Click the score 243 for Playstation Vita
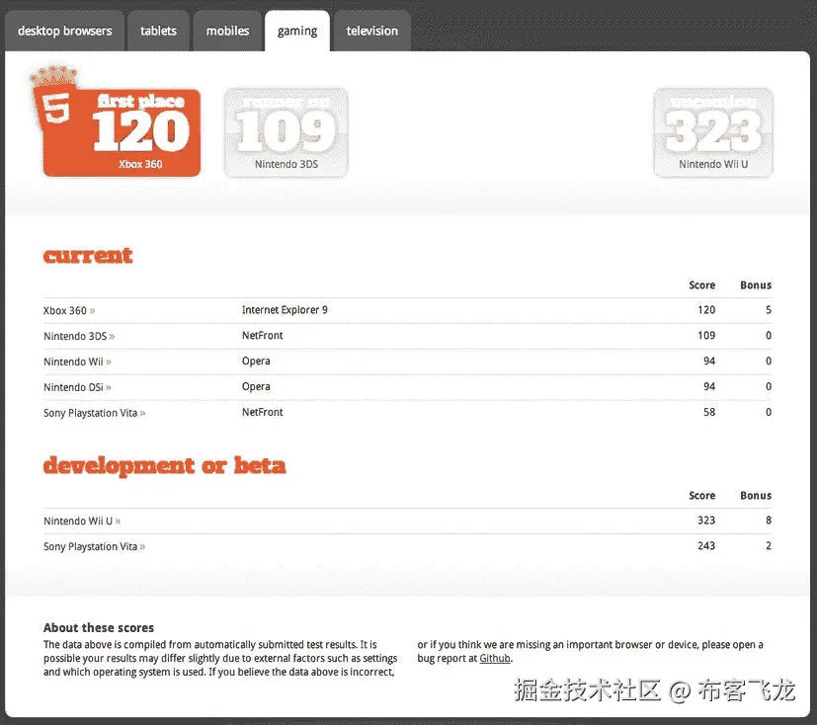Screen dimensions: 817x725 click(706, 546)
